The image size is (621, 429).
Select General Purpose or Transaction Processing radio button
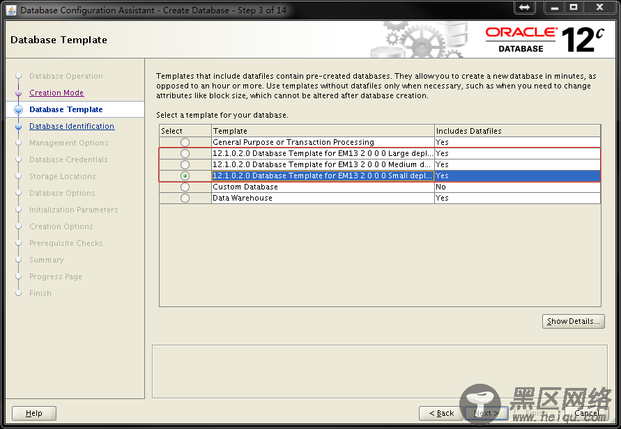point(185,142)
